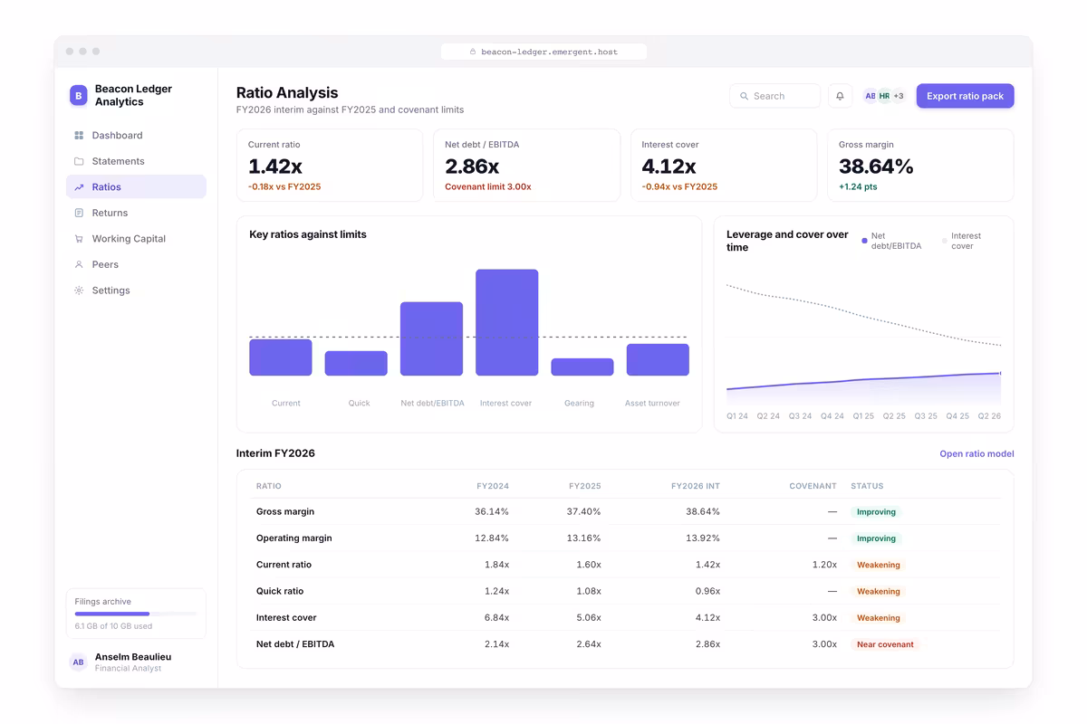The height and width of the screenshot is (724, 1087).
Task: Open Peers comparison page
Action: [x=136, y=264]
